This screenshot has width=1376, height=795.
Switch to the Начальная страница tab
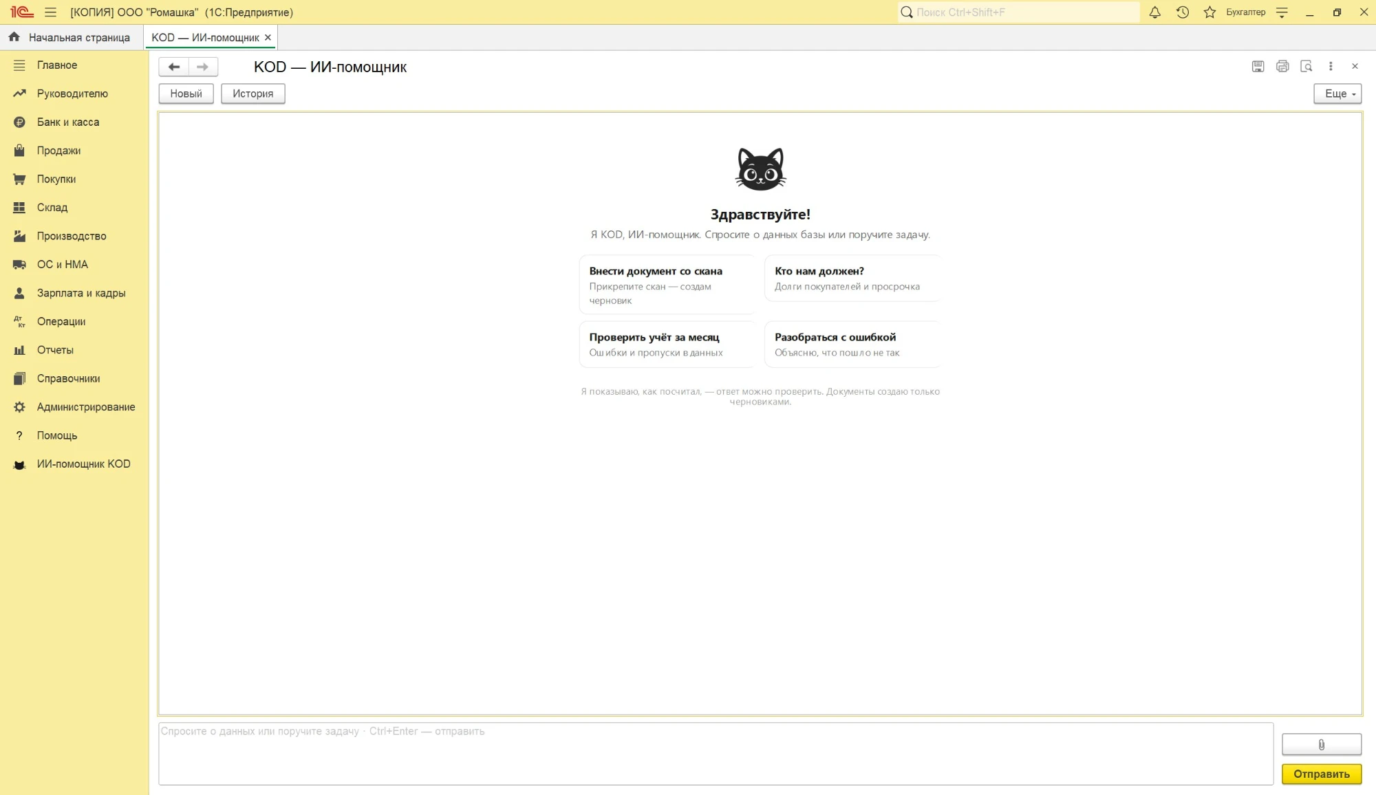point(71,38)
